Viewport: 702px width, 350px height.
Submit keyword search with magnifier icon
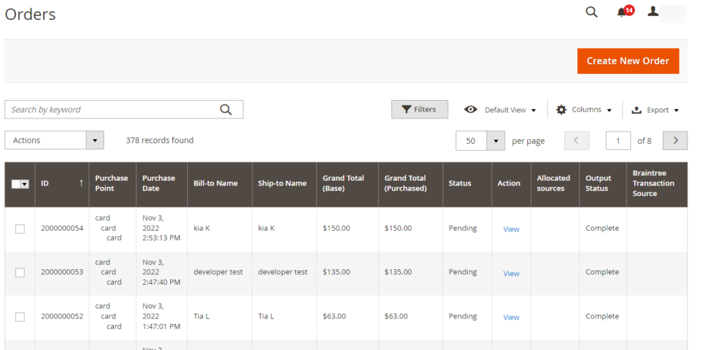pyautogui.click(x=226, y=110)
